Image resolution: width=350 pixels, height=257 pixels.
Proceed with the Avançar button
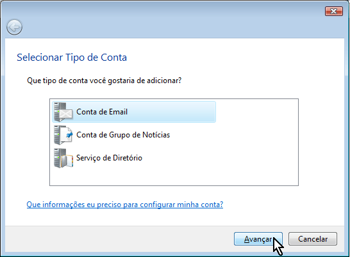[258, 239]
